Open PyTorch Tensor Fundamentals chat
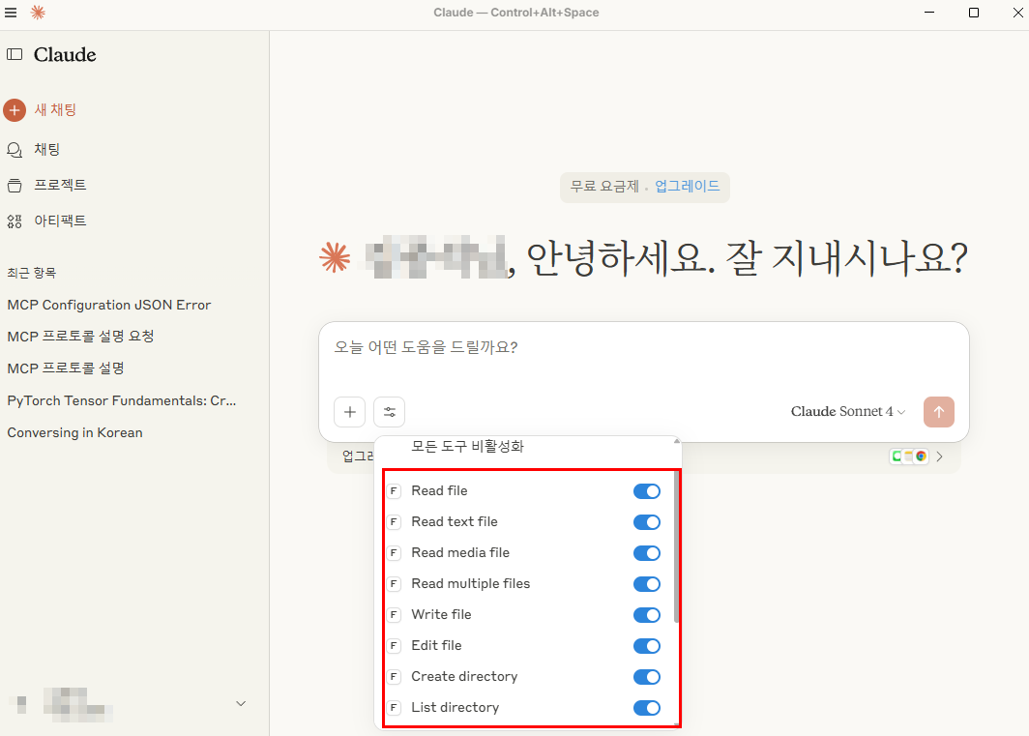The height and width of the screenshot is (736, 1029). pos(122,400)
